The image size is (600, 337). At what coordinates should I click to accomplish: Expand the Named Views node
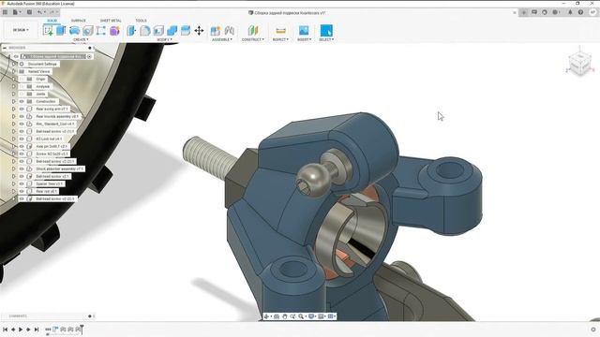[14, 71]
